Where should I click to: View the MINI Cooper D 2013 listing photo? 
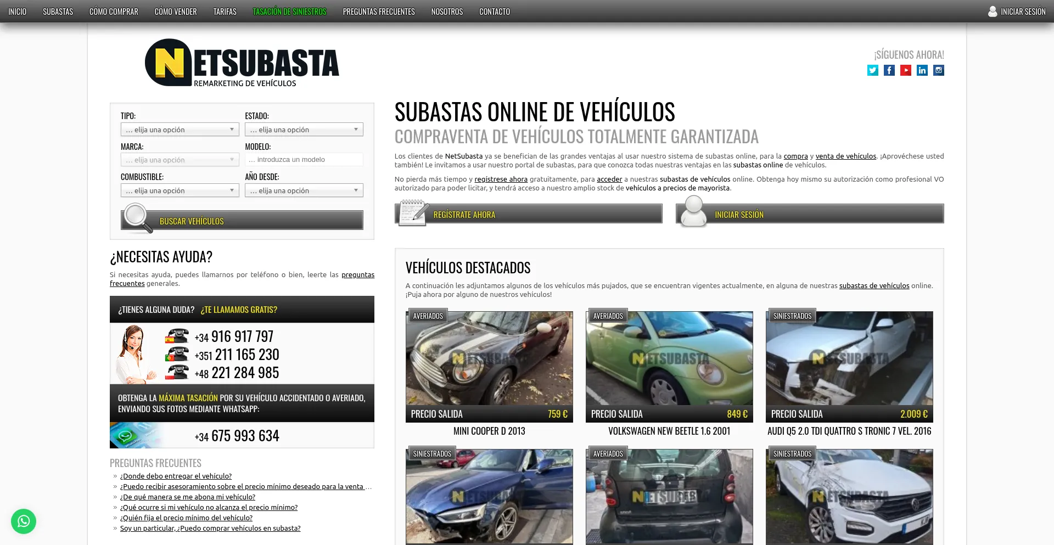pos(489,359)
